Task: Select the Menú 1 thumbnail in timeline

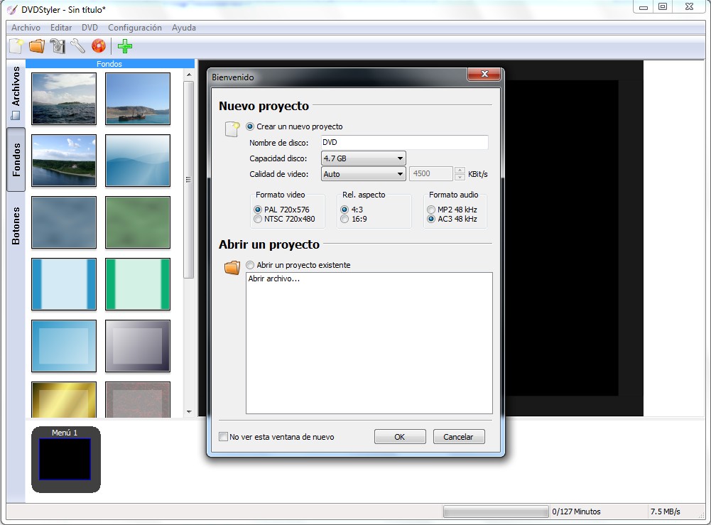Action: pos(66,459)
